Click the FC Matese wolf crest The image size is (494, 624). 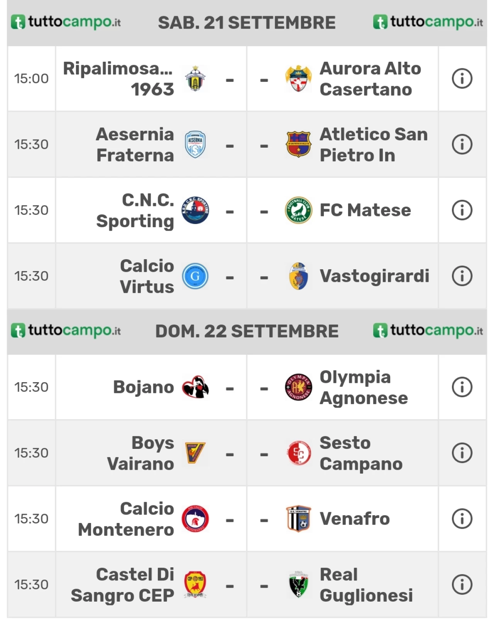tap(298, 210)
